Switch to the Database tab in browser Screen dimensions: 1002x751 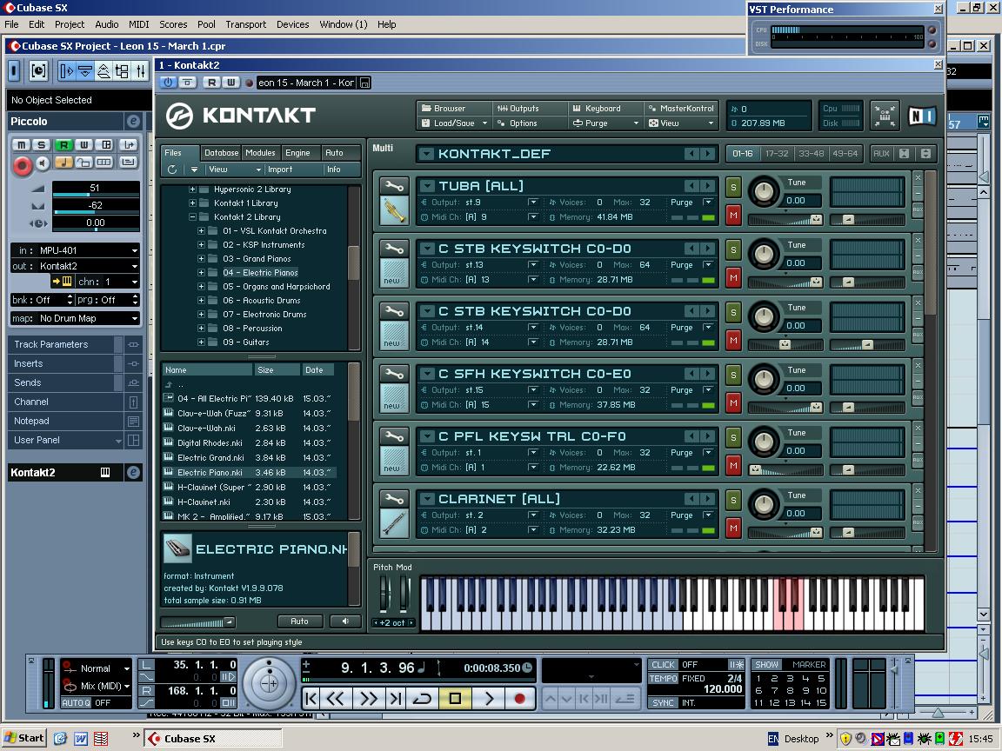221,153
